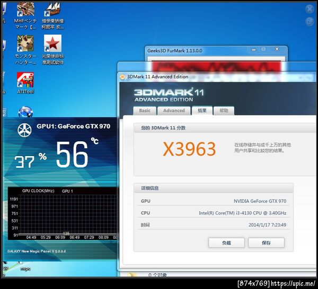Open the blue globe desktop icon

(25, 112)
